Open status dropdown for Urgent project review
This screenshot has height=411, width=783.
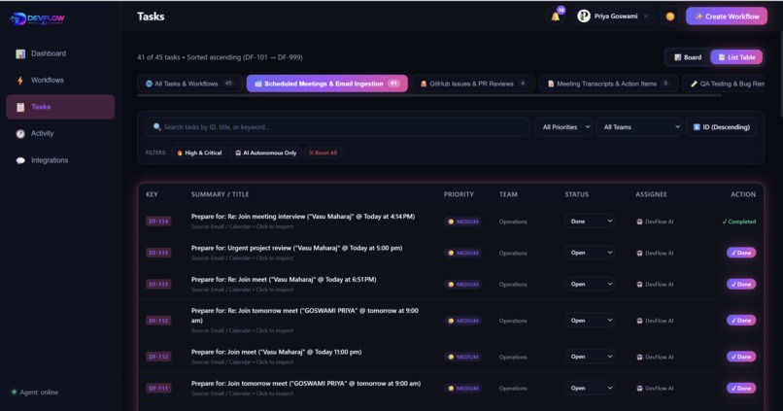[x=590, y=253]
